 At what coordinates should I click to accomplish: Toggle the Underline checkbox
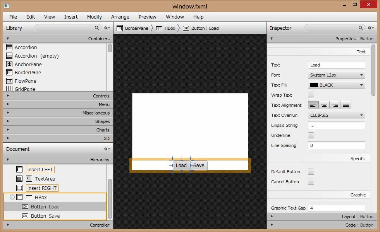coord(311,135)
